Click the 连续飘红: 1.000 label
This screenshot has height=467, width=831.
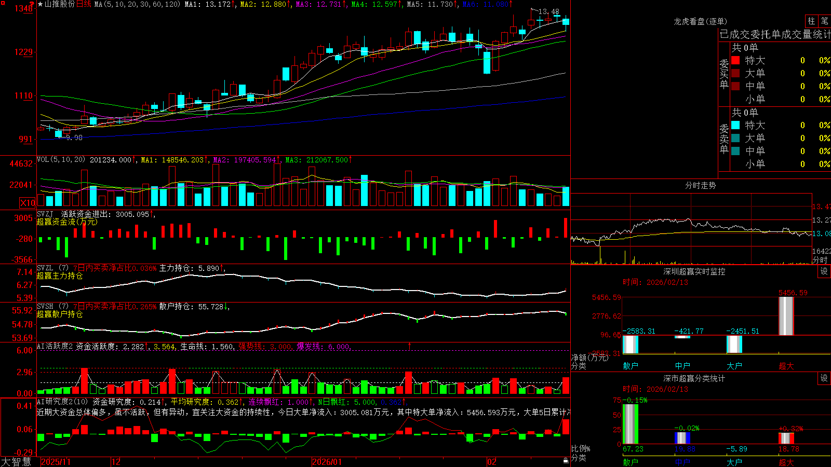coord(280,402)
